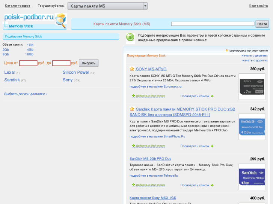Screen dimensions: 273x204
Task: Click the light-blue SanDisk 2.0GB card thumbnail
Action: [252, 127]
